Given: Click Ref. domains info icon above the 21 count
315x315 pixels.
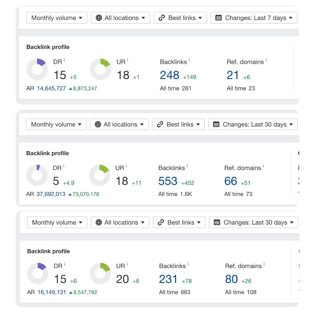Looking at the screenshot, I should click(266, 60).
